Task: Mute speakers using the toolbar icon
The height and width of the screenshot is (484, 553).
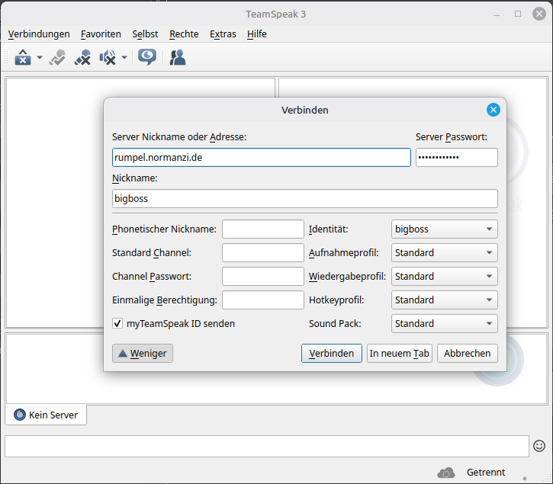Action: [108, 57]
